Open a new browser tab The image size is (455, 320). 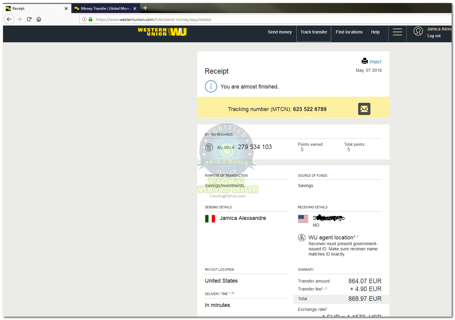tap(145, 8)
